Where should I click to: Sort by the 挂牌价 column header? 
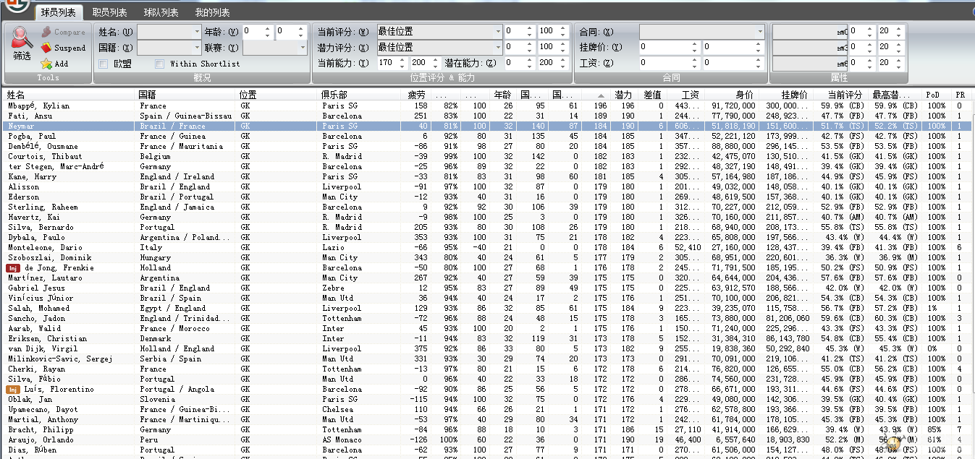pyautogui.click(x=785, y=95)
